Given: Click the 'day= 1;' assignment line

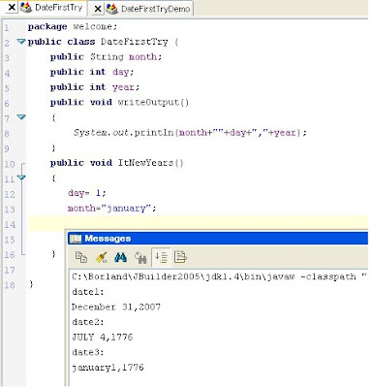Looking at the screenshot, I should coord(86,193).
